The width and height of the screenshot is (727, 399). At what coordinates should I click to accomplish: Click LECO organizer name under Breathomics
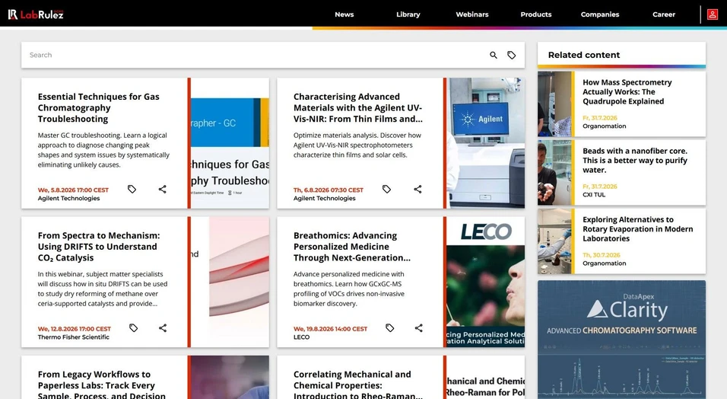point(301,337)
